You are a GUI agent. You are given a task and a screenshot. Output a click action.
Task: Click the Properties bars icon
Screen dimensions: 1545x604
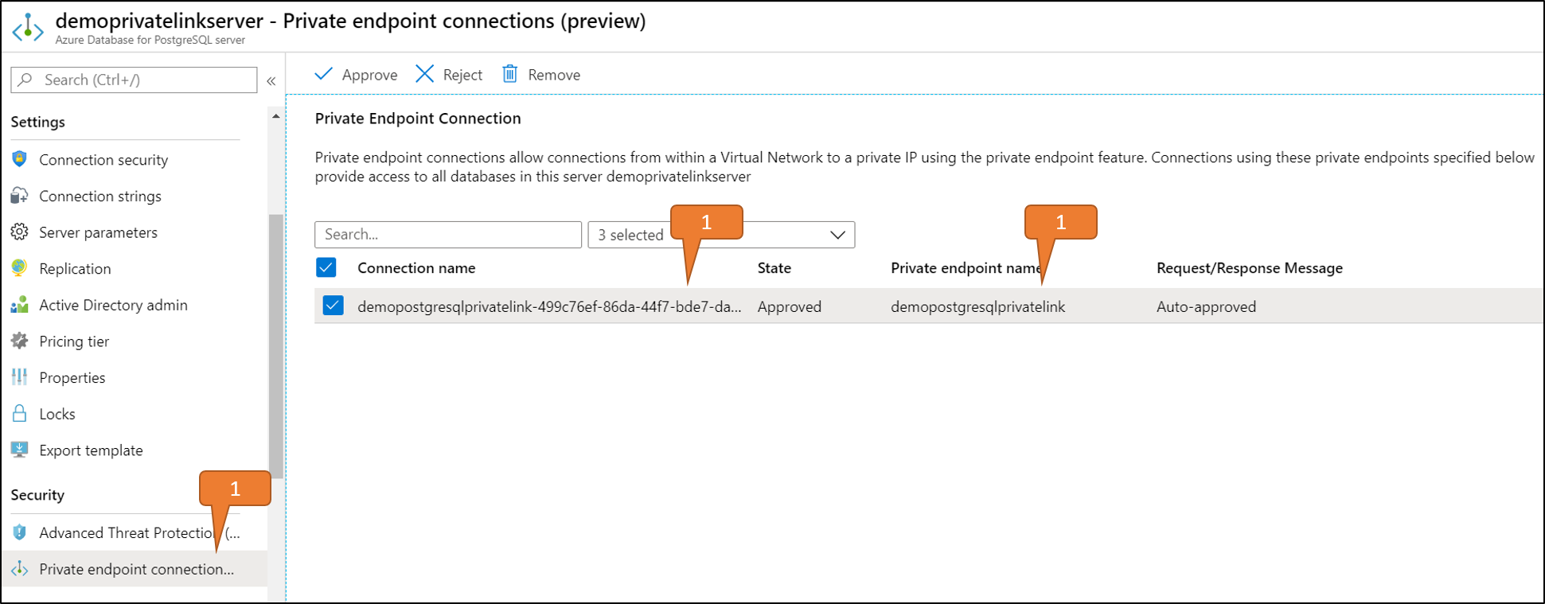click(20, 377)
